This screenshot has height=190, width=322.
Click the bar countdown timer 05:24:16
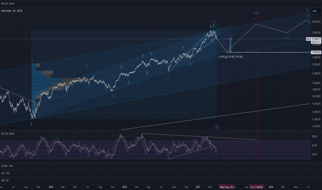(316, 42)
